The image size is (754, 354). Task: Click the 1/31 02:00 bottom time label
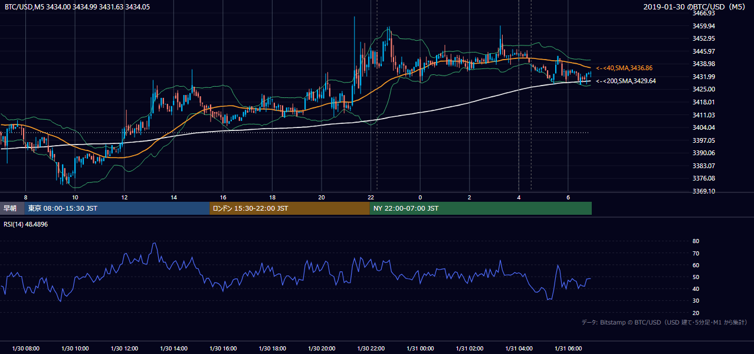tap(470, 349)
